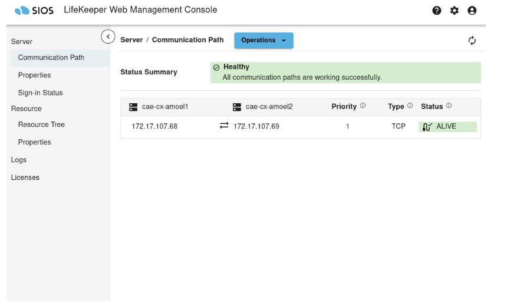507x308 pixels.
Task: Click the cae-cx-amoel1 server icon
Action: click(x=133, y=107)
